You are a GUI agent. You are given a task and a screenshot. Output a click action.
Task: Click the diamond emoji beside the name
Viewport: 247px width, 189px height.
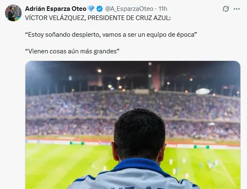coord(91,9)
